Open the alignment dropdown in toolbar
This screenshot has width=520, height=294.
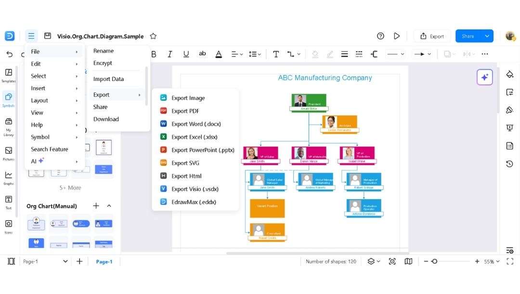click(236, 54)
